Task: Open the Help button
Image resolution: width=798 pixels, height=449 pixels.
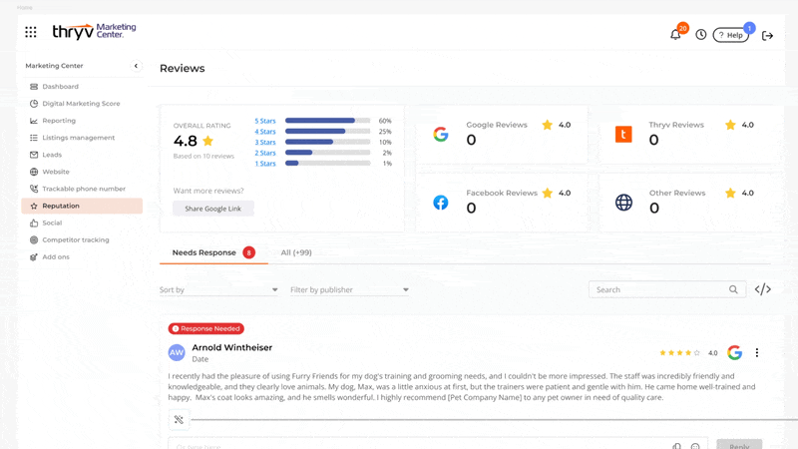Action: (731, 35)
